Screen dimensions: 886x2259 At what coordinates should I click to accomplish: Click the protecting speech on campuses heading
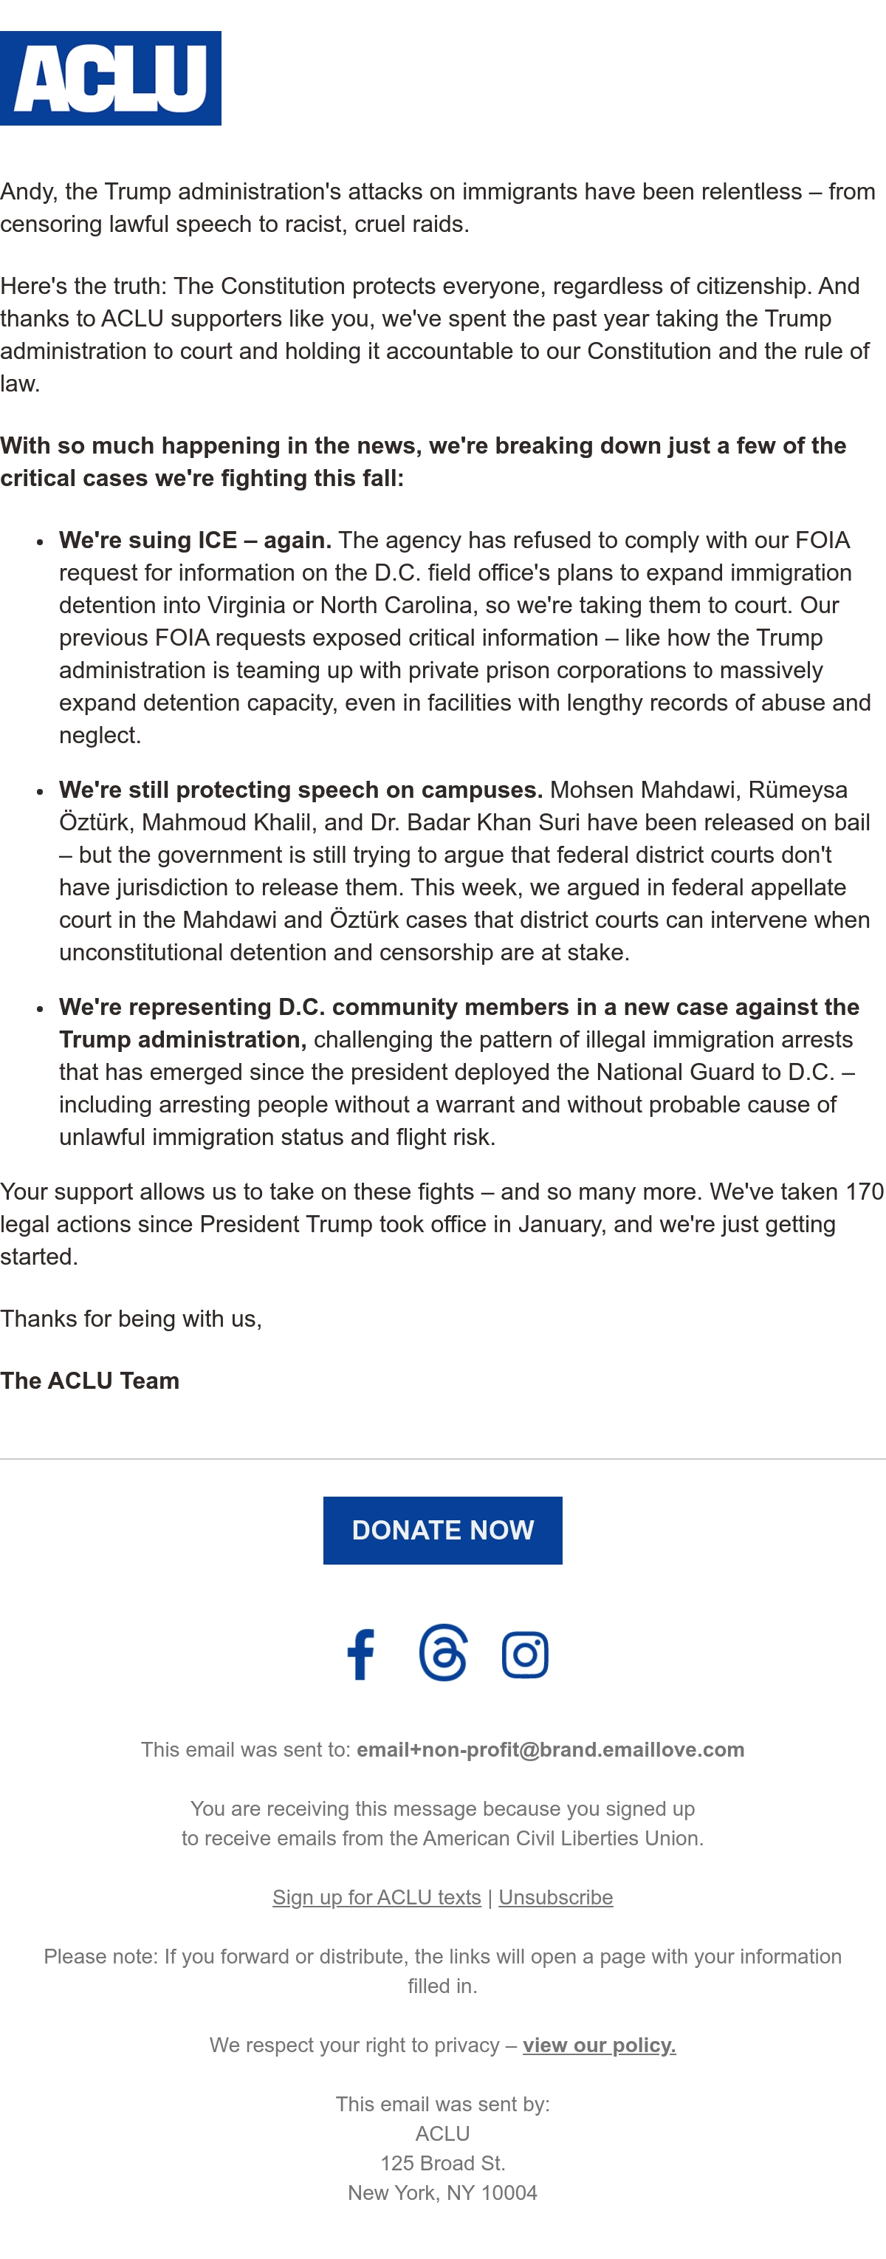tap(301, 790)
